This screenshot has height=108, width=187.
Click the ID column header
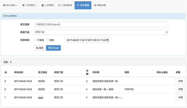pyautogui.click(x=5, y=72)
